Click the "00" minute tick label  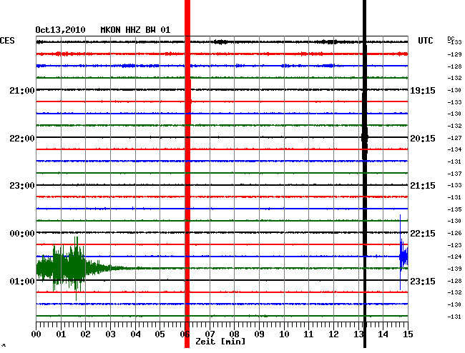click(36, 334)
